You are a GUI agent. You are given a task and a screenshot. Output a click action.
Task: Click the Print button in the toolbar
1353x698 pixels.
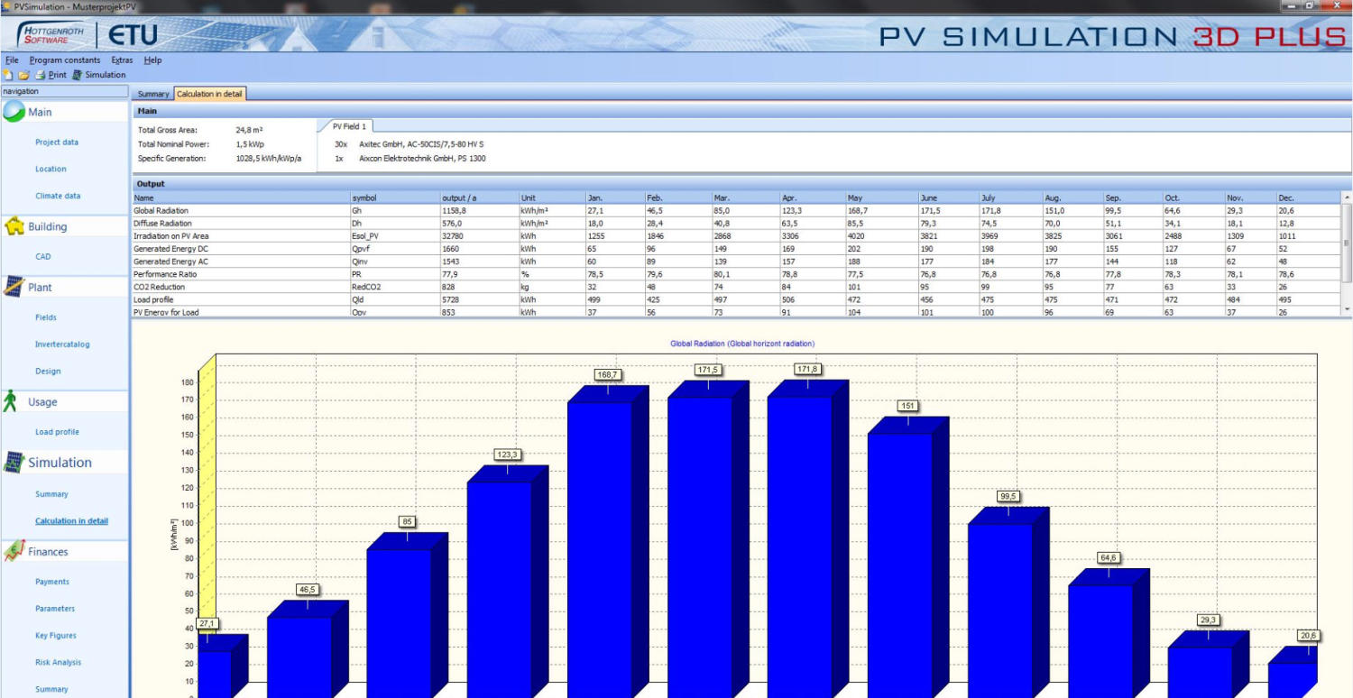tap(51, 75)
